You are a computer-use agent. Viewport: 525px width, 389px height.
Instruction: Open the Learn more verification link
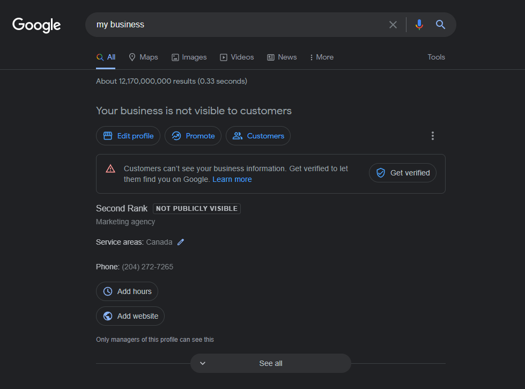232,179
